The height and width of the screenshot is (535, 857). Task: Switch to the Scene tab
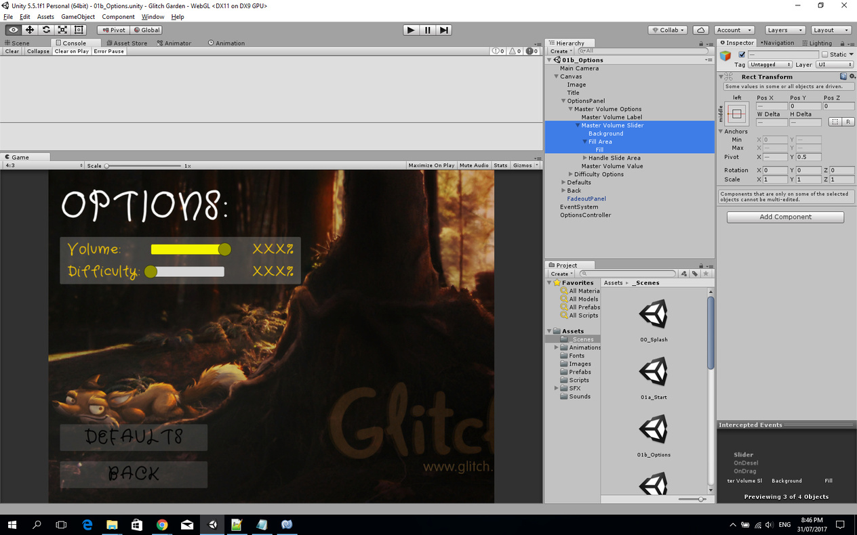tap(17, 43)
